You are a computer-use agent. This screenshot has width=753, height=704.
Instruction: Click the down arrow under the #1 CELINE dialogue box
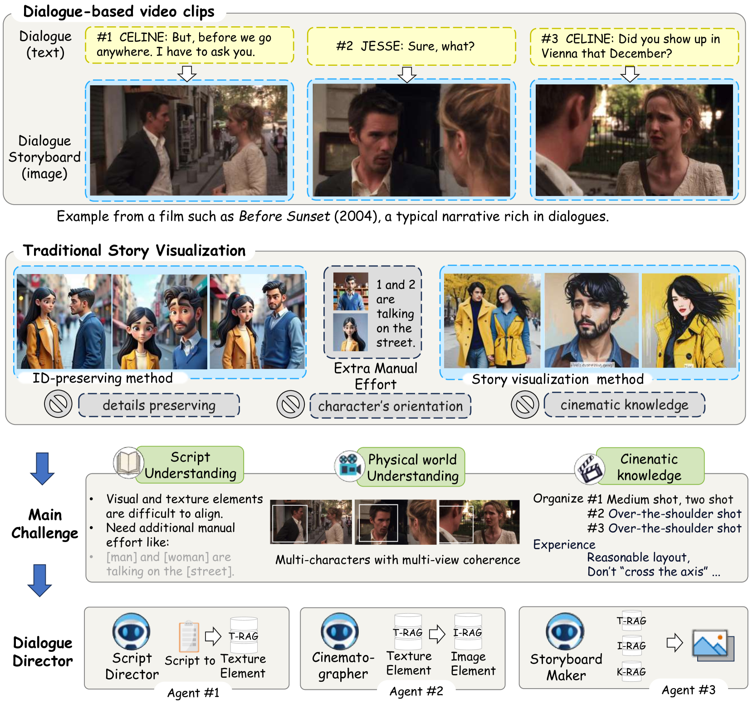tap(187, 73)
